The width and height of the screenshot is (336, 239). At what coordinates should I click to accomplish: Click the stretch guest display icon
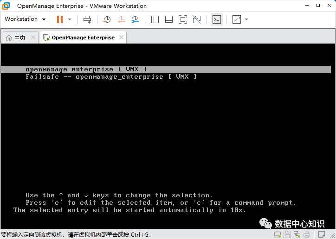[237, 19]
